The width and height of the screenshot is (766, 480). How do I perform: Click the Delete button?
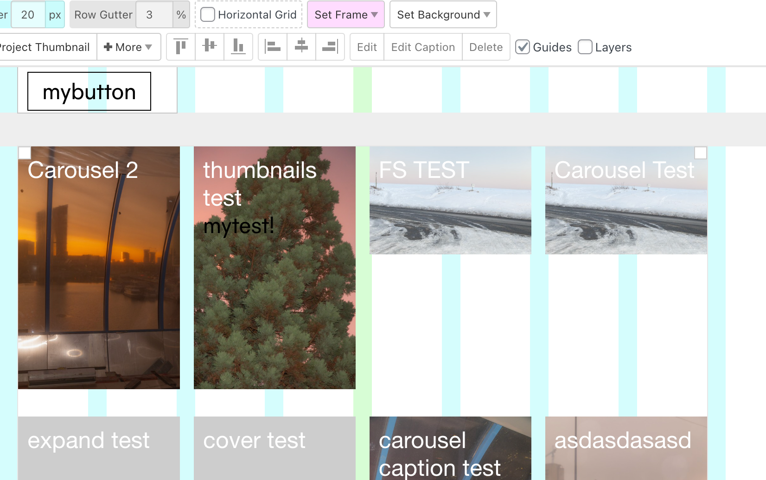click(x=486, y=47)
